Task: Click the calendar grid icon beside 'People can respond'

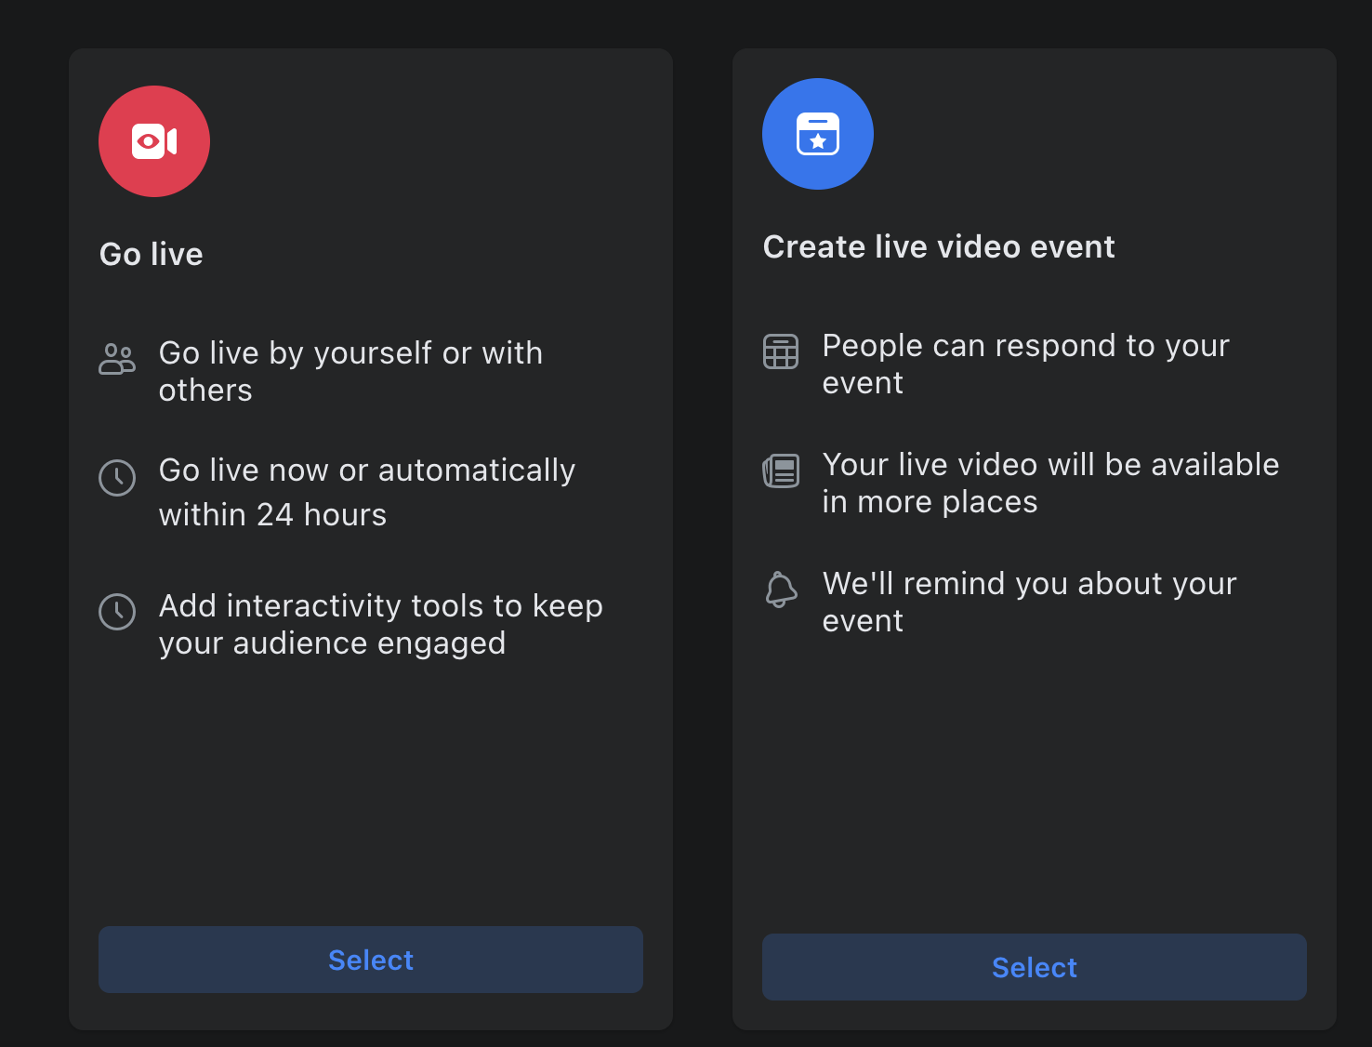Action: [781, 351]
